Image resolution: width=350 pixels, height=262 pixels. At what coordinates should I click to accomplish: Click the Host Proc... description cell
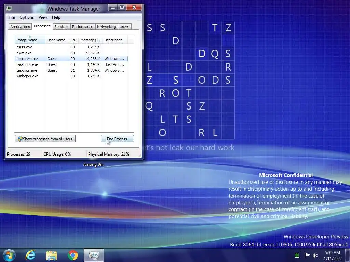(114, 64)
